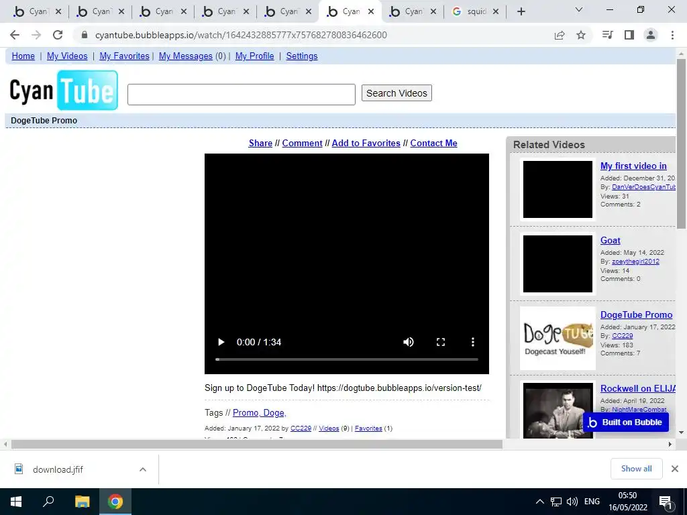Open zoeythegirl2012 uploader profile
This screenshot has height=515, width=687.
click(x=635, y=262)
